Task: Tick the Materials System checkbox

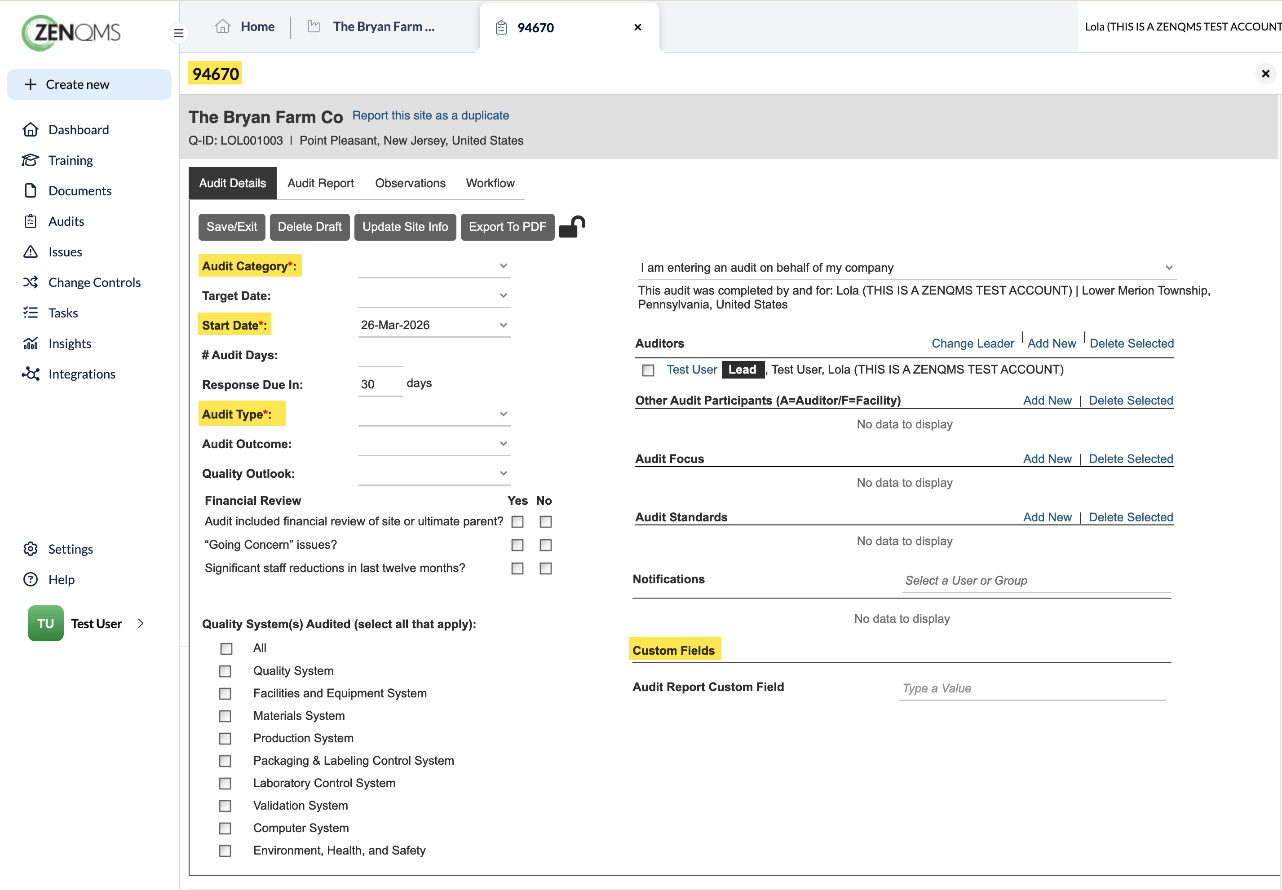Action: pyautogui.click(x=225, y=716)
